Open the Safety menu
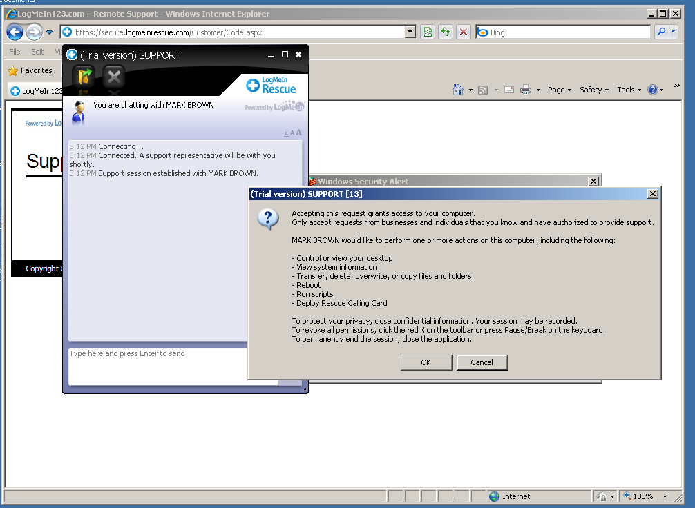This screenshot has width=695, height=508. click(x=594, y=90)
